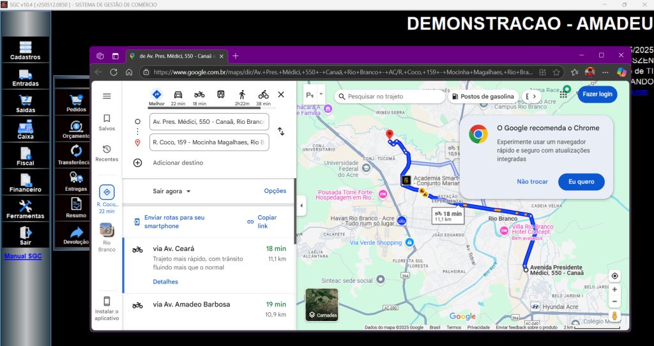Screen dimensions: 654x346
Task: Open the Caixa module in SGC
Action: [x=26, y=130]
